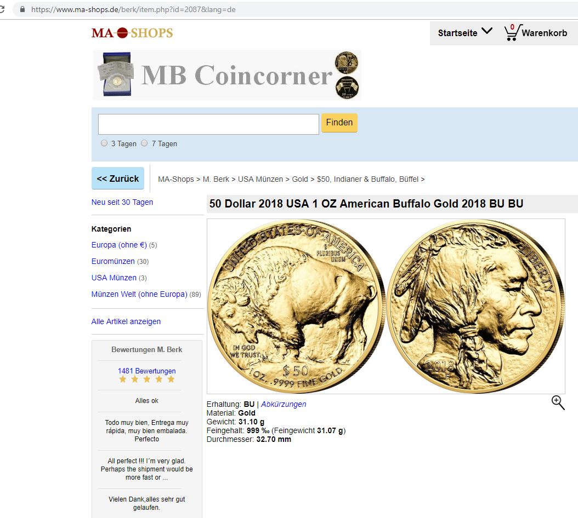Screen dimensions: 578x518
Task: Click the << Zurück button
Action: 118,179
